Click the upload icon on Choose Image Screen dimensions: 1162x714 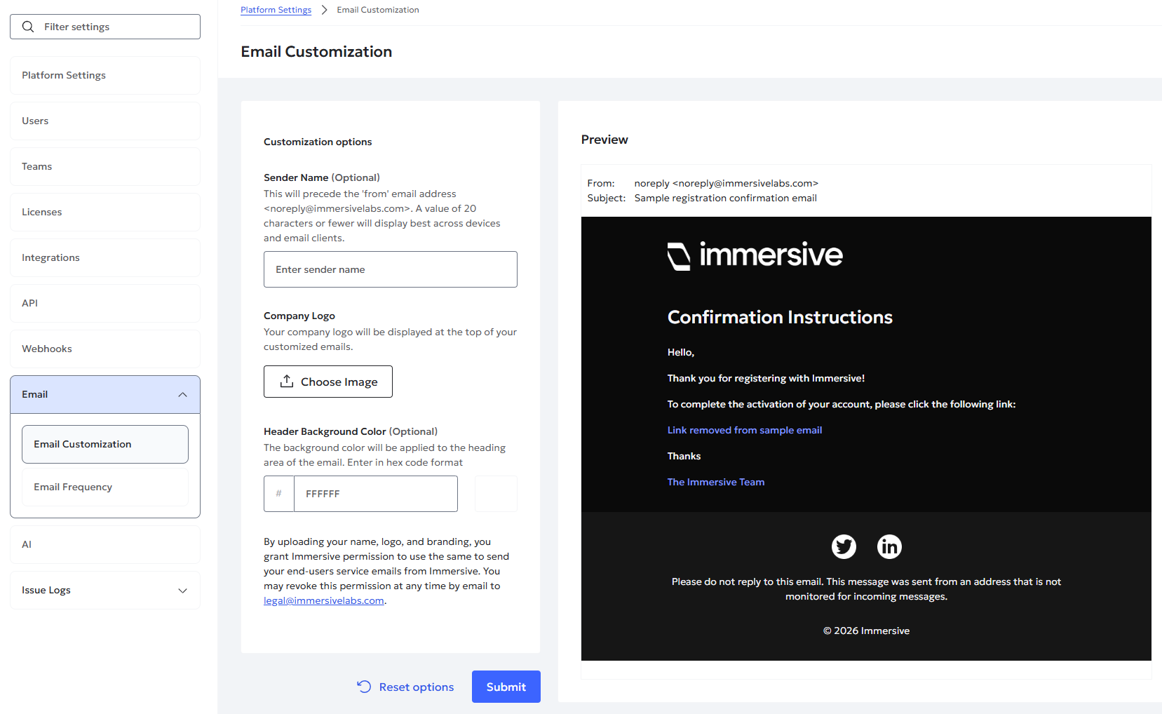click(287, 382)
